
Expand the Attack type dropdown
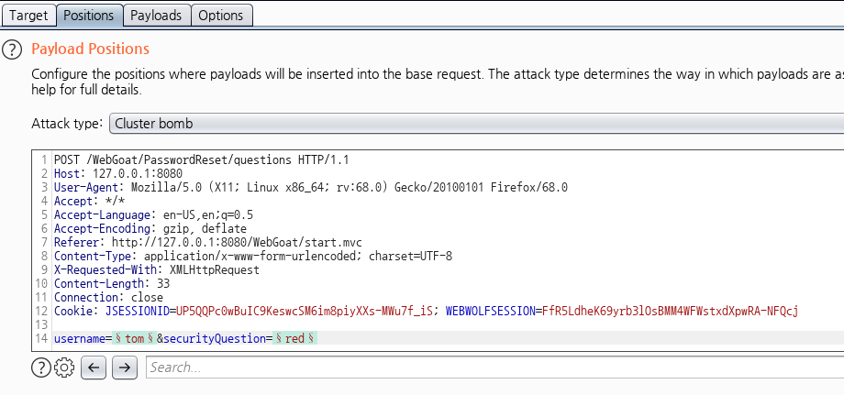click(475, 124)
